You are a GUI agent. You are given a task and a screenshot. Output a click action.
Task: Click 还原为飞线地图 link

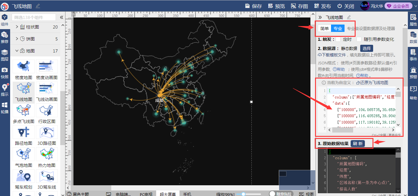(x=373, y=83)
